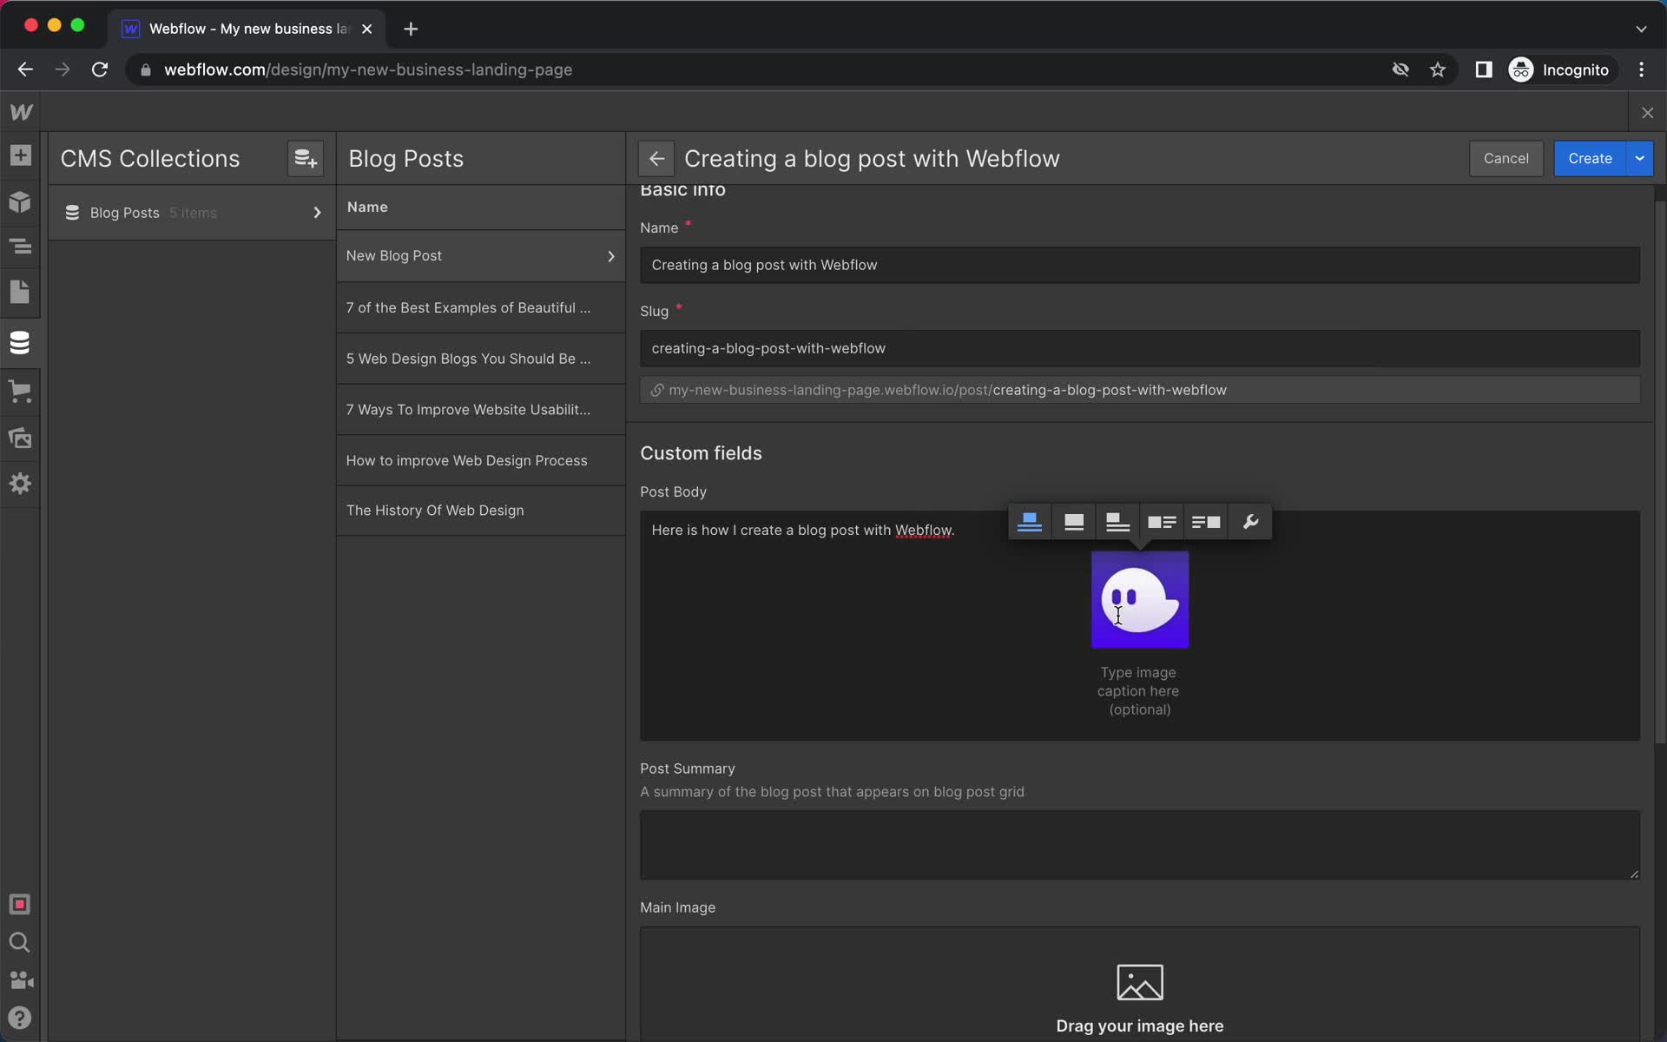This screenshot has width=1667, height=1042.
Task: Expand the New Blog Post entry
Action: tap(611, 255)
